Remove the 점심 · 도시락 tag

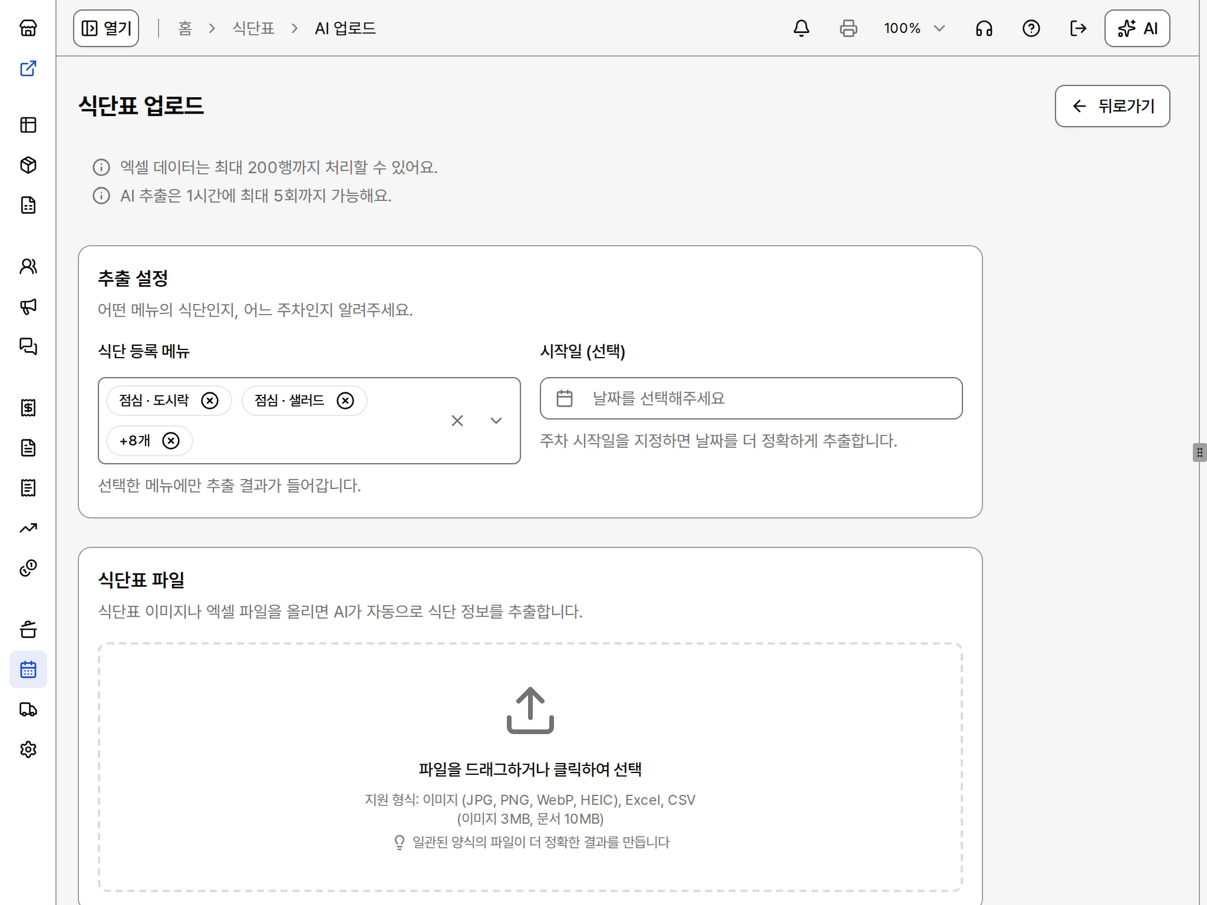click(210, 401)
